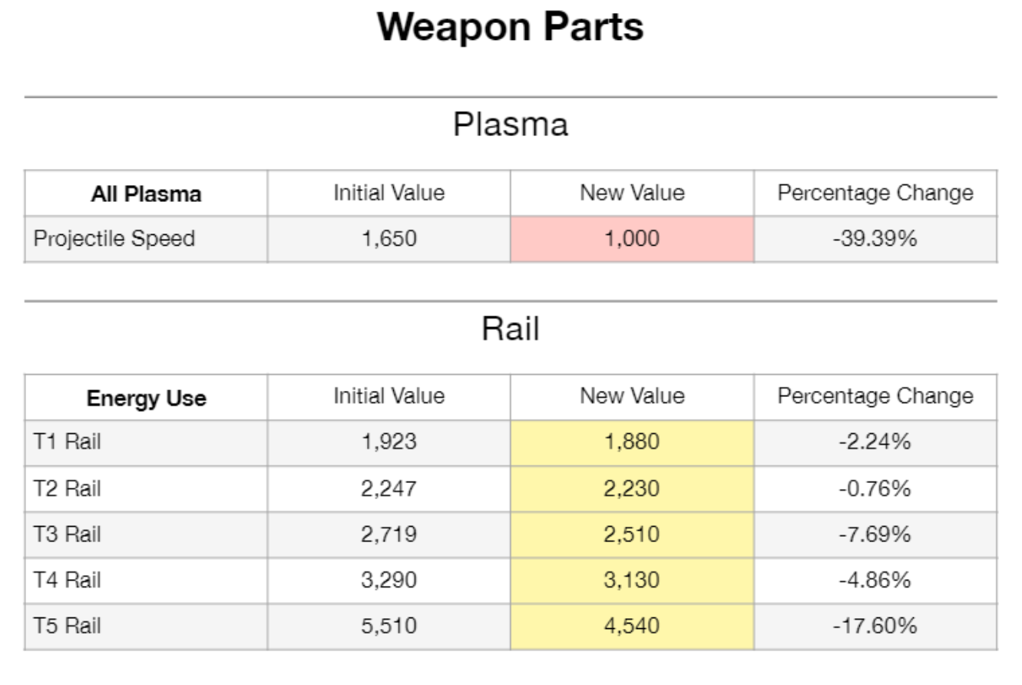Click the Rail table Percentage Change header
Image resolution: width=1022 pixels, height=685 pixels.
click(x=875, y=396)
